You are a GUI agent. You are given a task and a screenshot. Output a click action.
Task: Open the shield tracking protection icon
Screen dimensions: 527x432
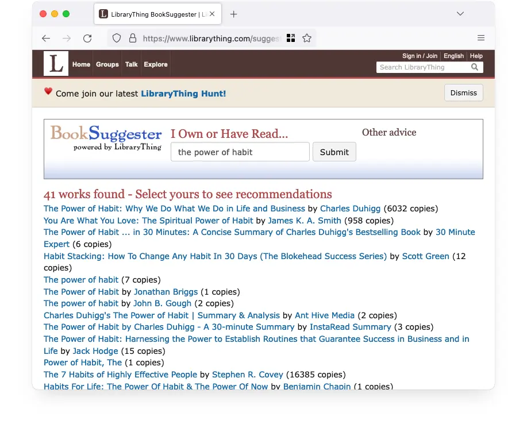[116, 38]
